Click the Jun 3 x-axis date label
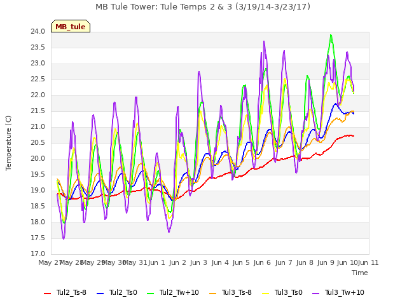This screenshot has width=407, height=305. point(198,262)
